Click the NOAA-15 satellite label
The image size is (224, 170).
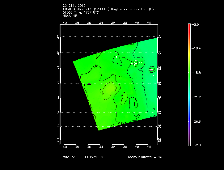(70, 16)
